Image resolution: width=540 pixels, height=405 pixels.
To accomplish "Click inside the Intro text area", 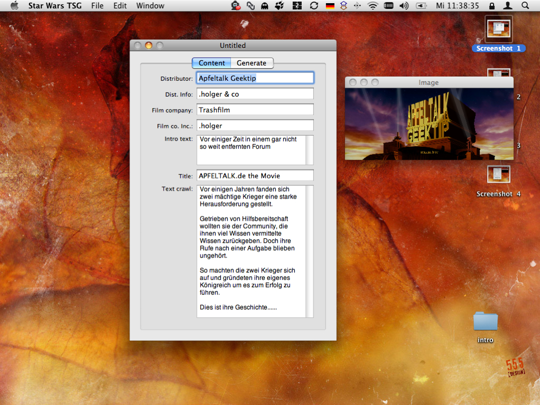I will pyautogui.click(x=251, y=150).
